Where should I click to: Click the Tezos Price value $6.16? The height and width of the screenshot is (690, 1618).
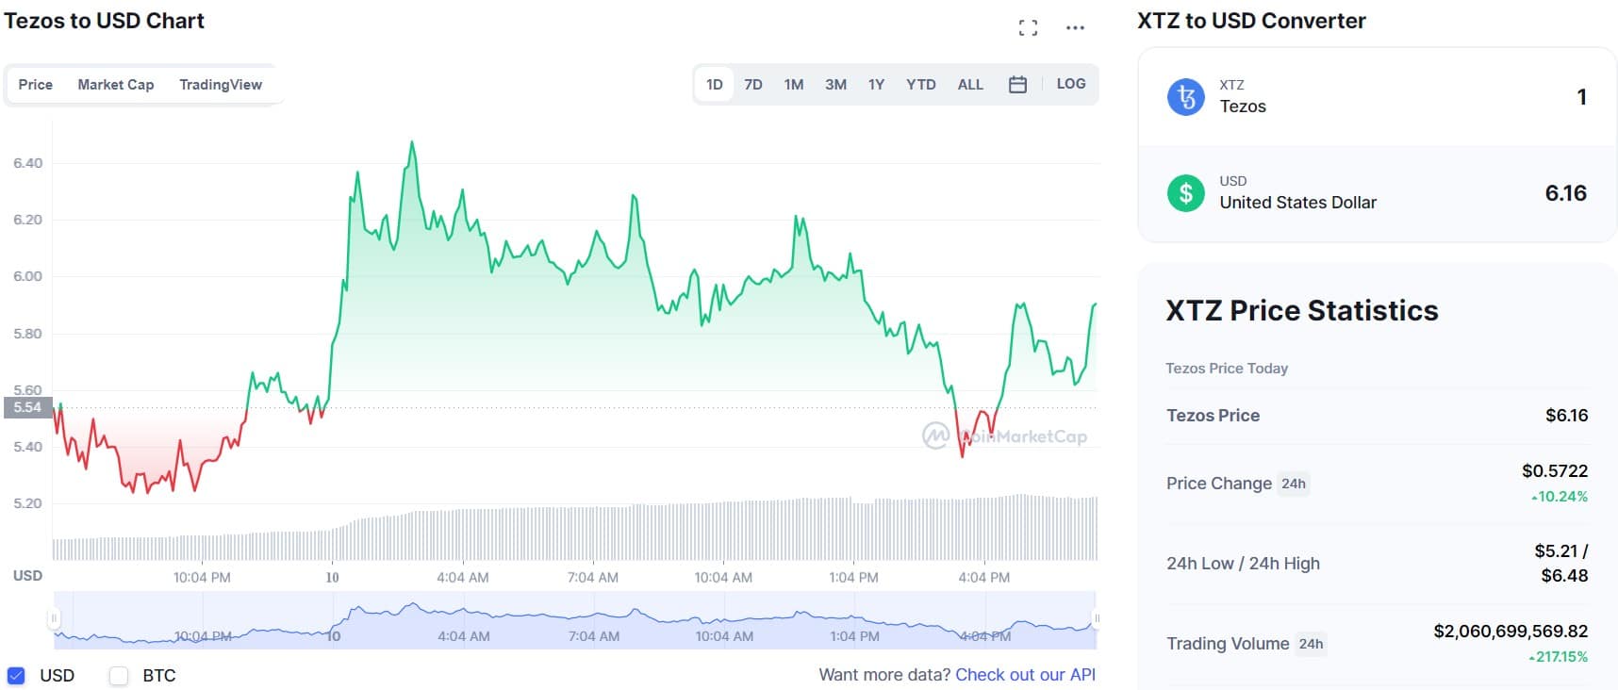(1566, 416)
